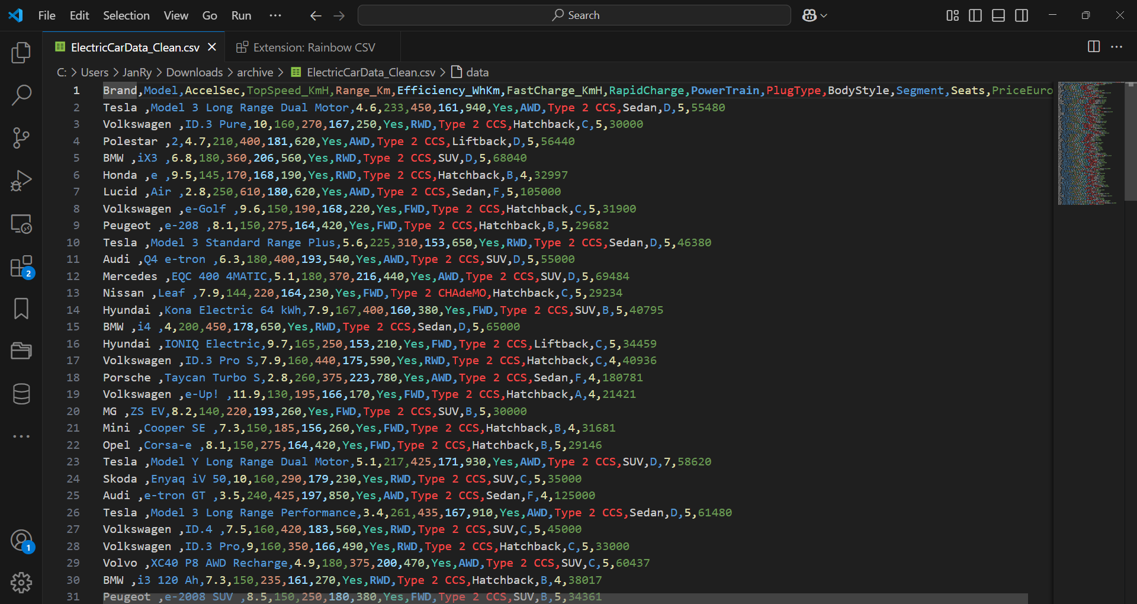
Task: Open the View menu
Action: click(x=176, y=15)
